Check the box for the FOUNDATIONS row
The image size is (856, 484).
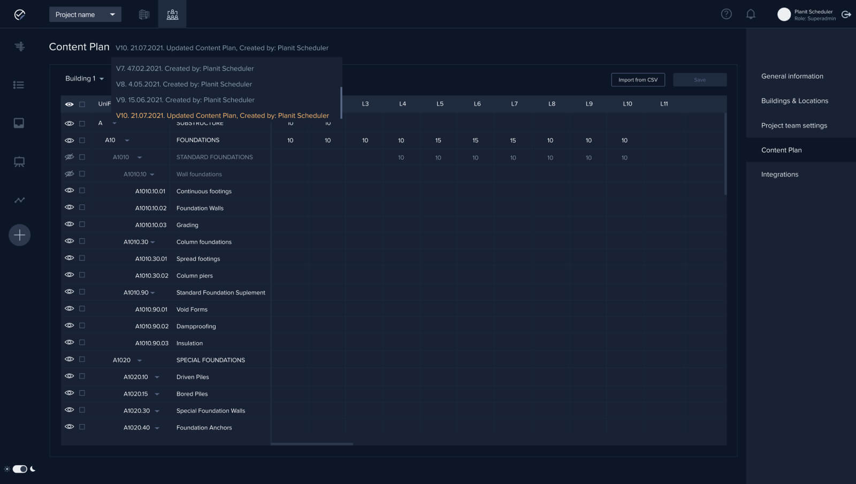coord(82,140)
